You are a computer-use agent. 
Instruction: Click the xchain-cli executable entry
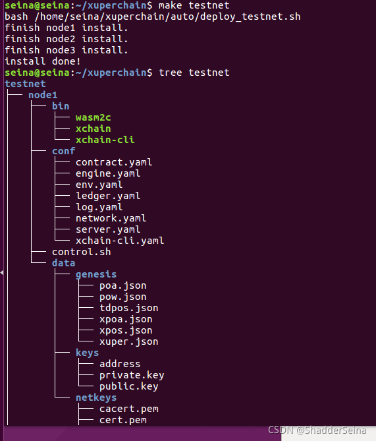[x=105, y=140]
